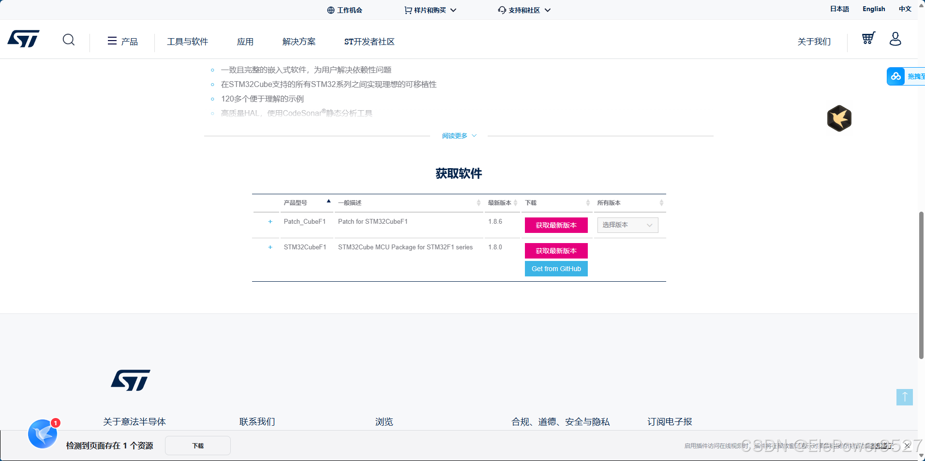Click the cloud drive drag widget icon

tap(896, 76)
